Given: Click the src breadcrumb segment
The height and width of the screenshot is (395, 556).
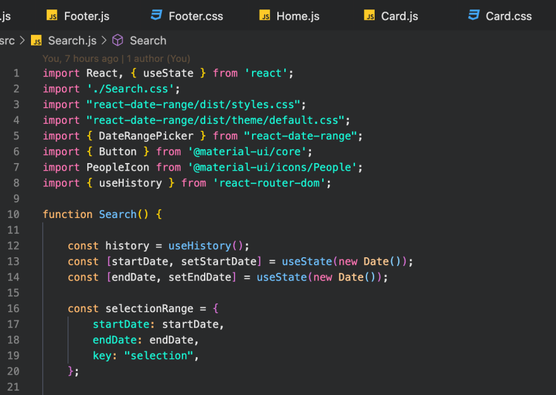Looking at the screenshot, I should [x=7, y=41].
